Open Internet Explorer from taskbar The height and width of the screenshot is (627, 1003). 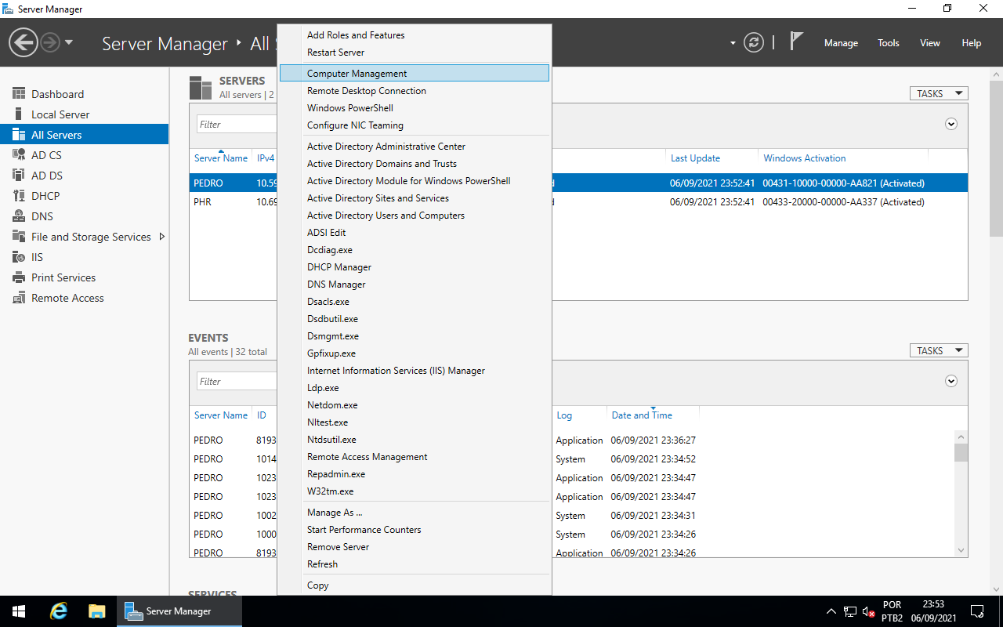click(x=59, y=611)
